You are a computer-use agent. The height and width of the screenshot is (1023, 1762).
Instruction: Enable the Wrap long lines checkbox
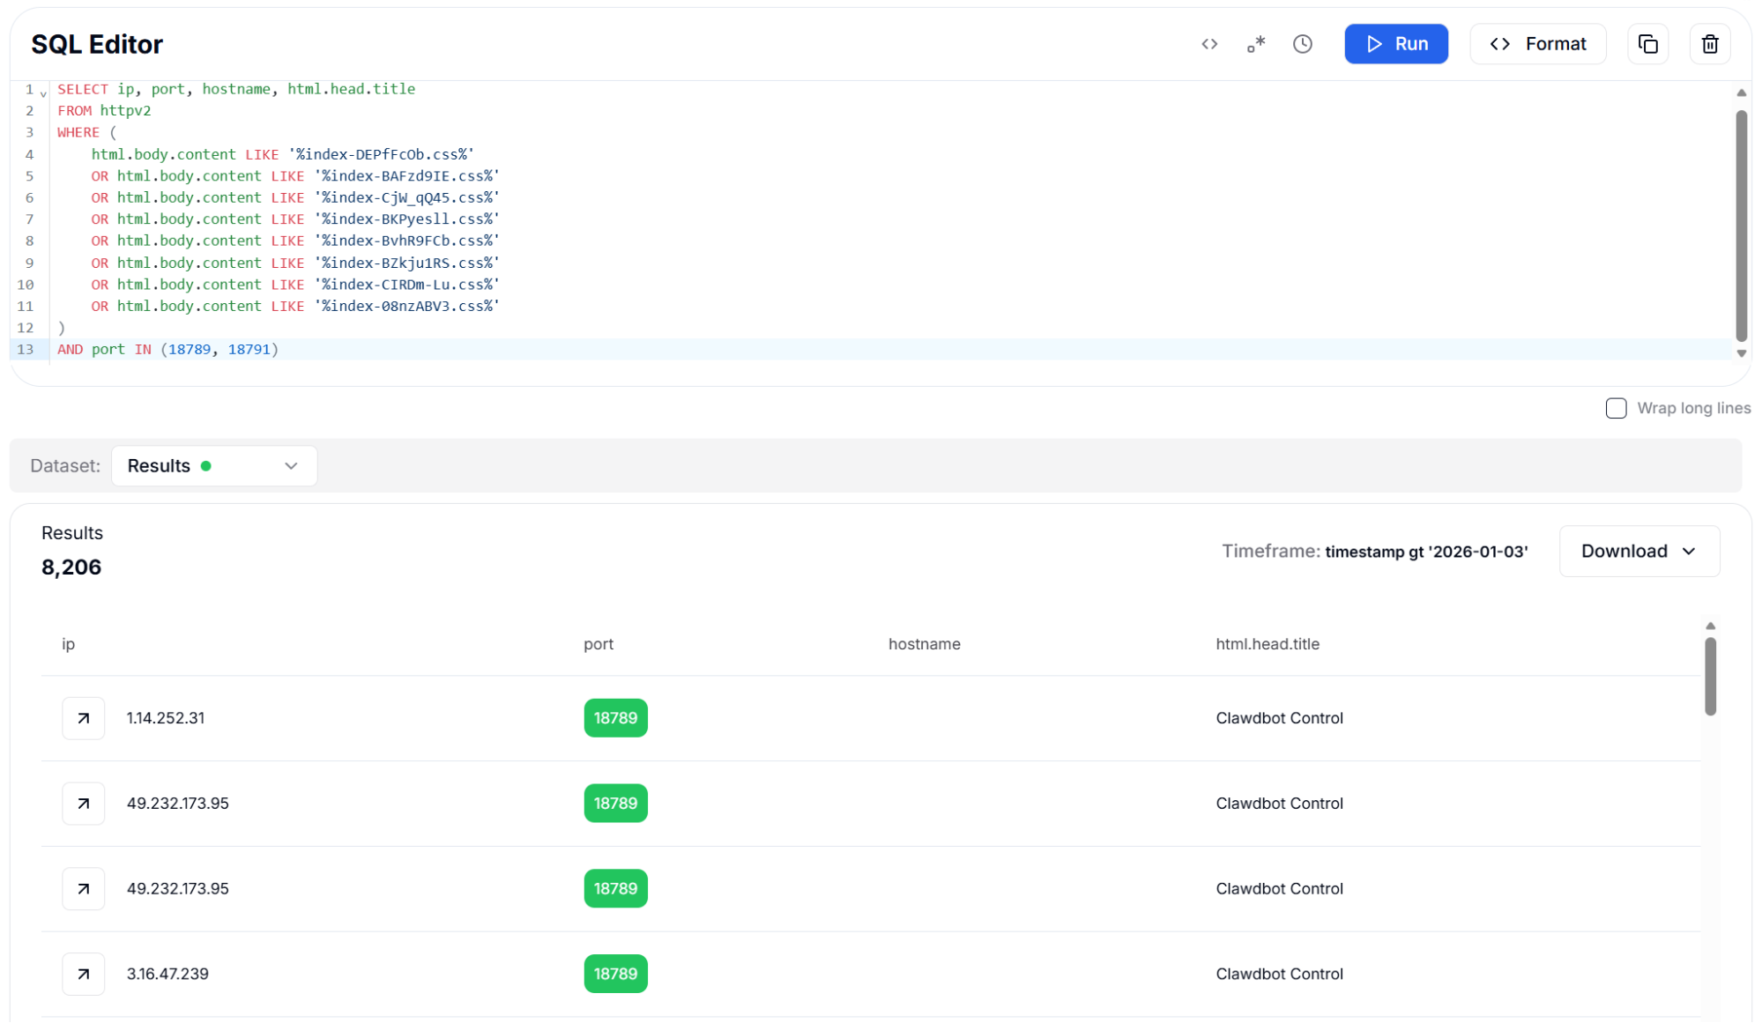point(1616,408)
